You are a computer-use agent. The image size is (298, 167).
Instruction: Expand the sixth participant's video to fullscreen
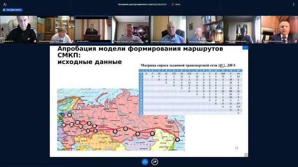click(x=221, y=18)
